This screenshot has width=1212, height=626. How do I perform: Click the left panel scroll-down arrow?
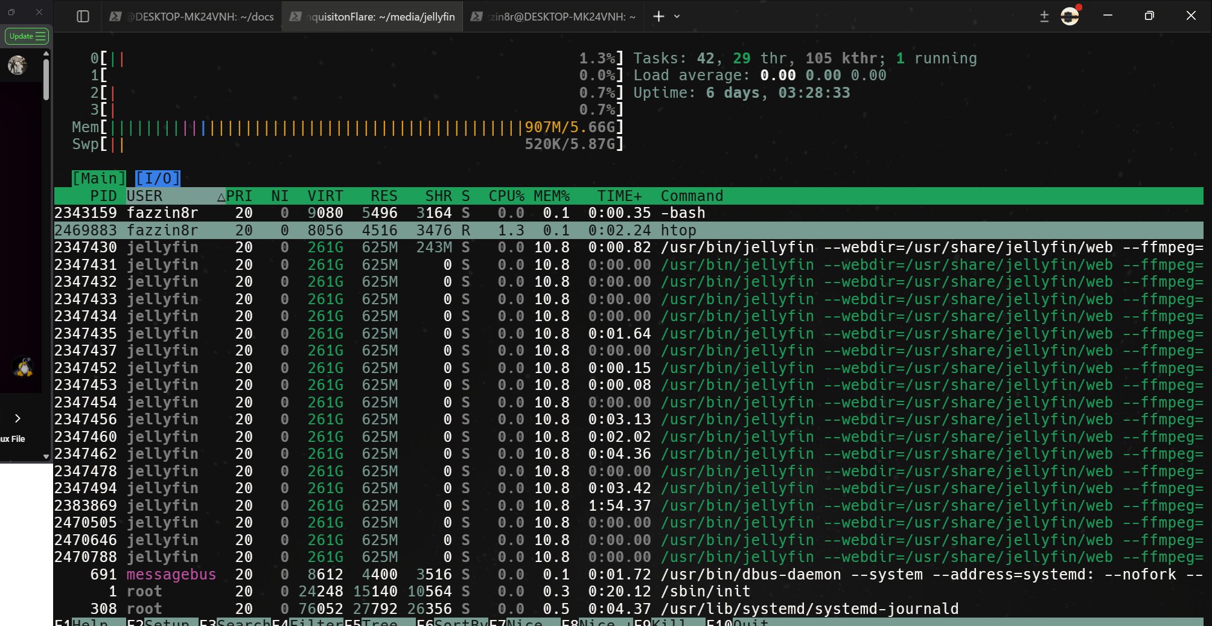click(x=46, y=457)
